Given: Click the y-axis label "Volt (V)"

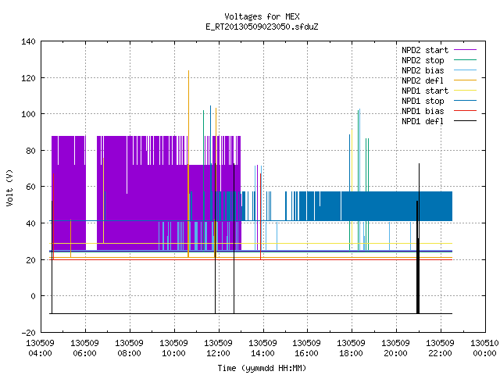Looking at the screenshot, I should click(x=9, y=187).
